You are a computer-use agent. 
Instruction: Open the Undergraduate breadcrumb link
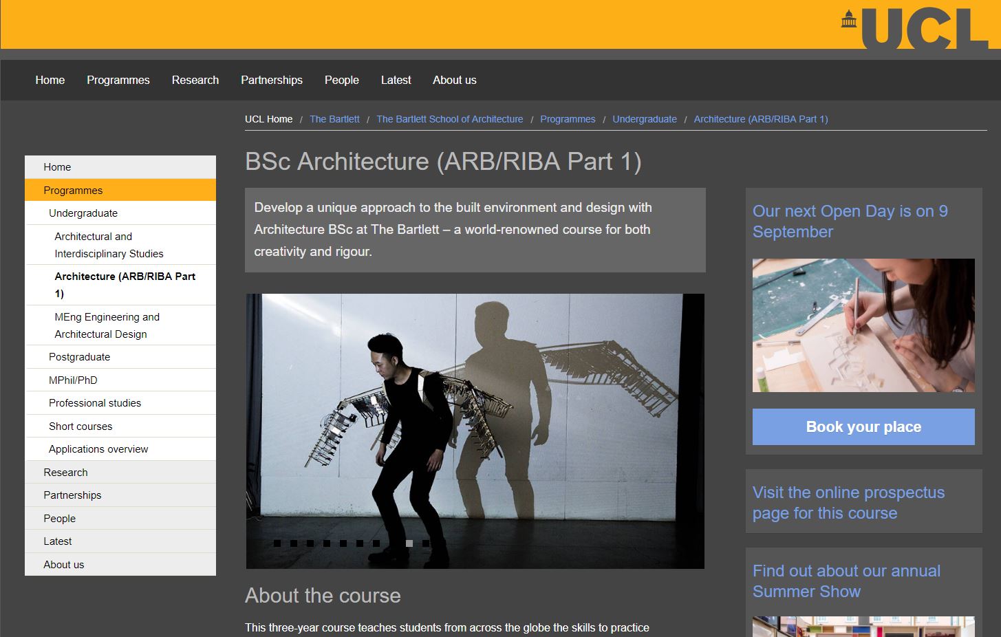coord(645,119)
